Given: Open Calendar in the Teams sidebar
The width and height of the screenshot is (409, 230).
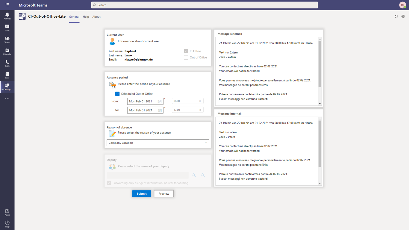Looking at the screenshot, I should (7, 52).
